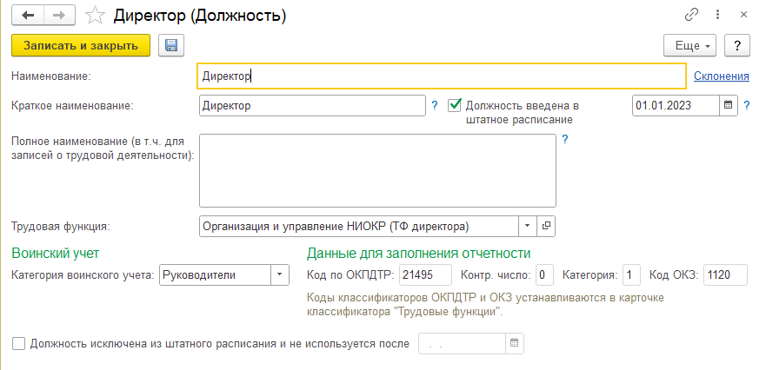Open the three-dot options menu
The image size is (766, 370).
(x=717, y=15)
